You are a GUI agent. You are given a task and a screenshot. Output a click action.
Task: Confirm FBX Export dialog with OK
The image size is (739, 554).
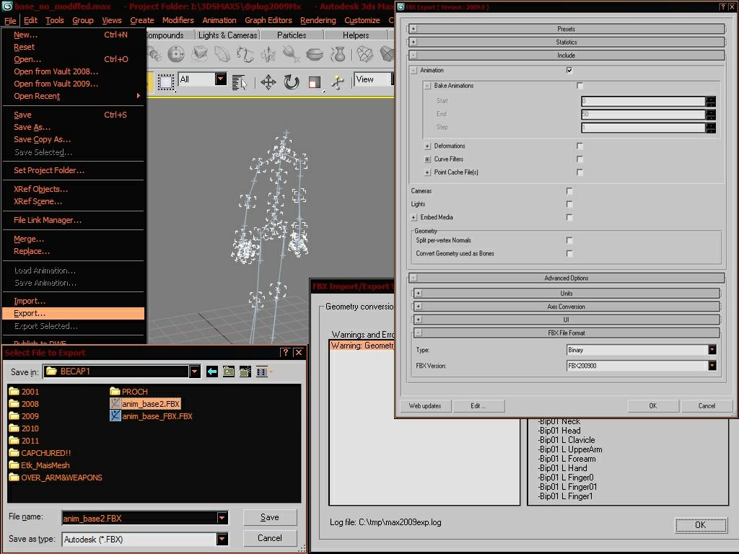pos(652,405)
